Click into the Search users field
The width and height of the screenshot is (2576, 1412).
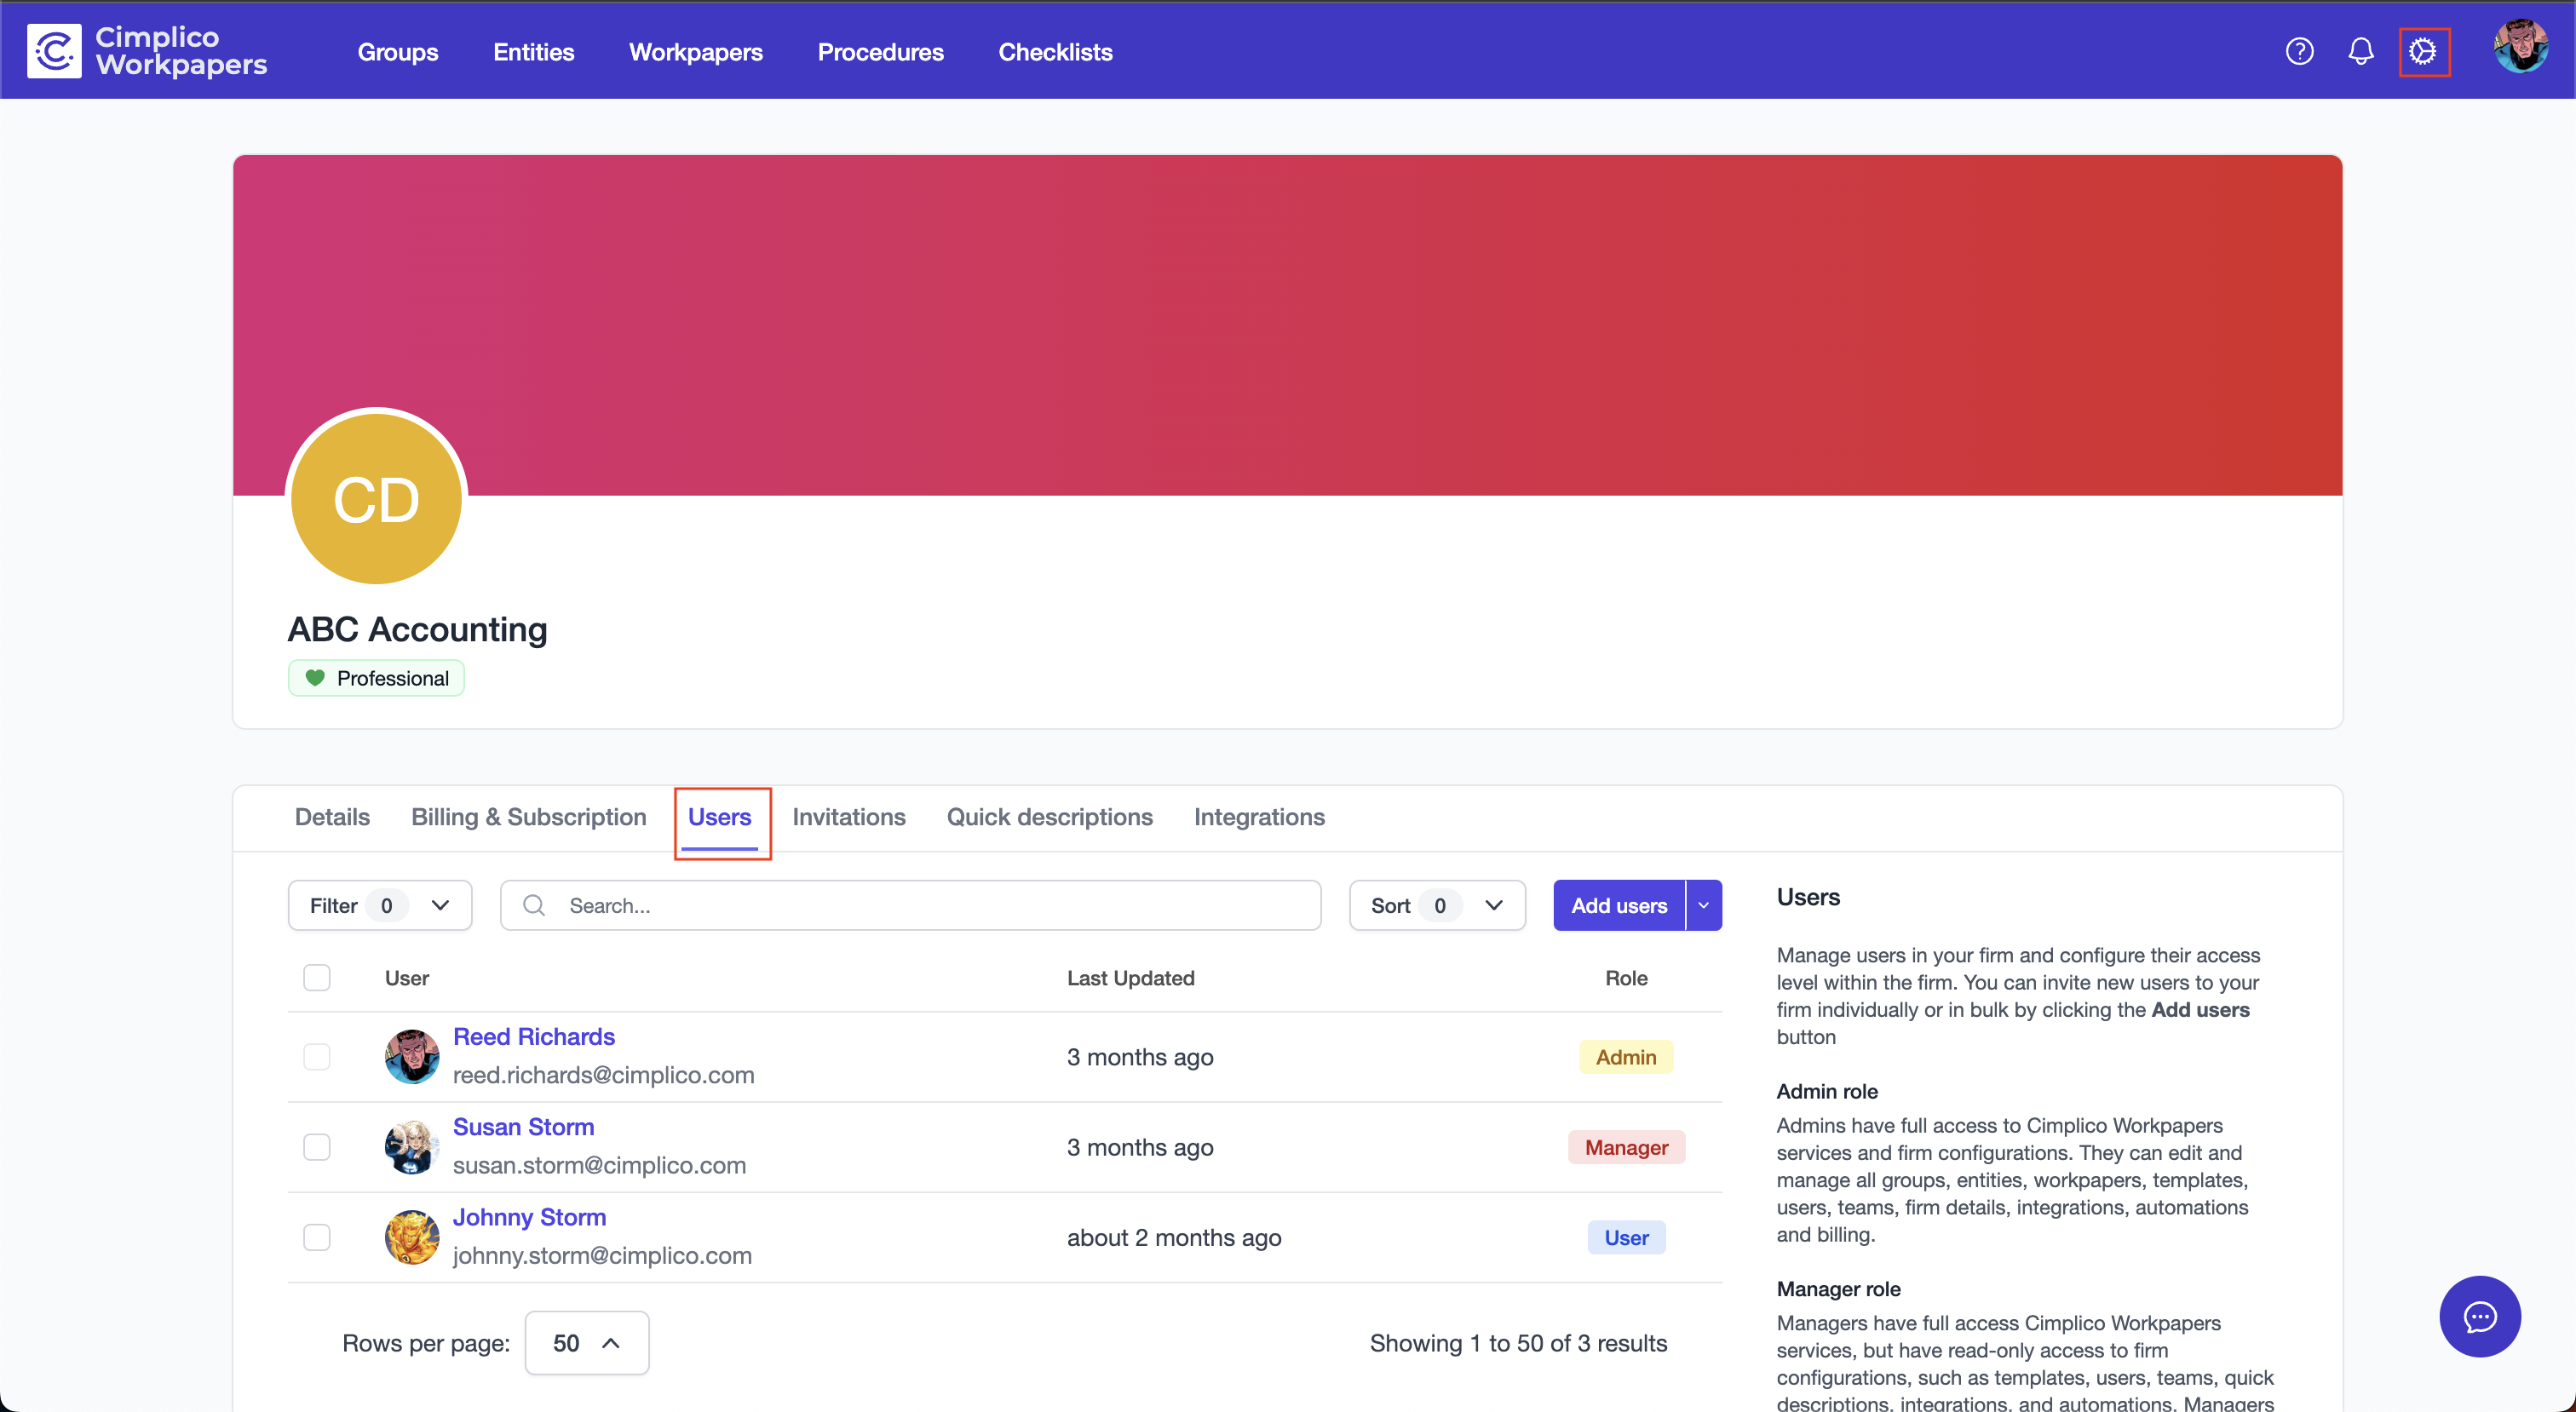(x=910, y=905)
